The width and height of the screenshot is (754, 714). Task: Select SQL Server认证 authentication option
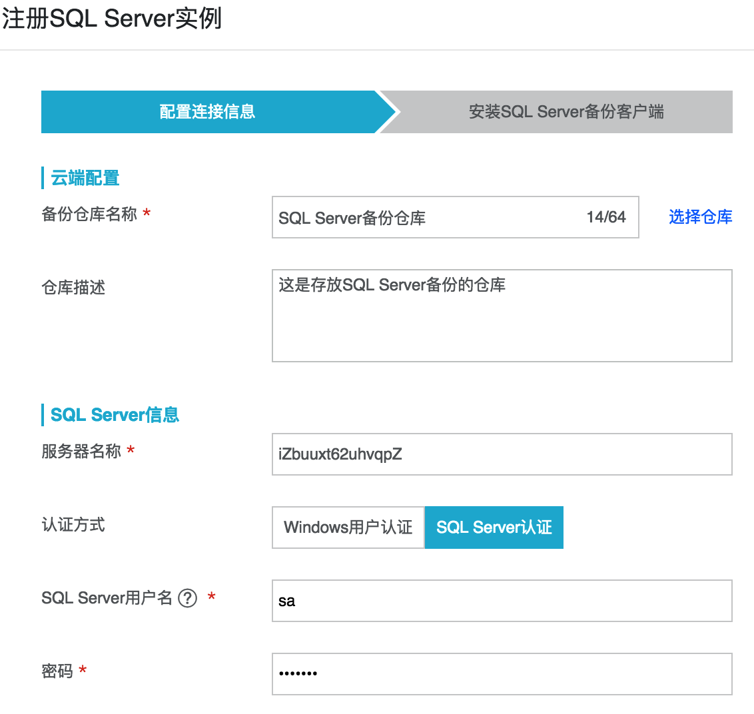click(494, 528)
